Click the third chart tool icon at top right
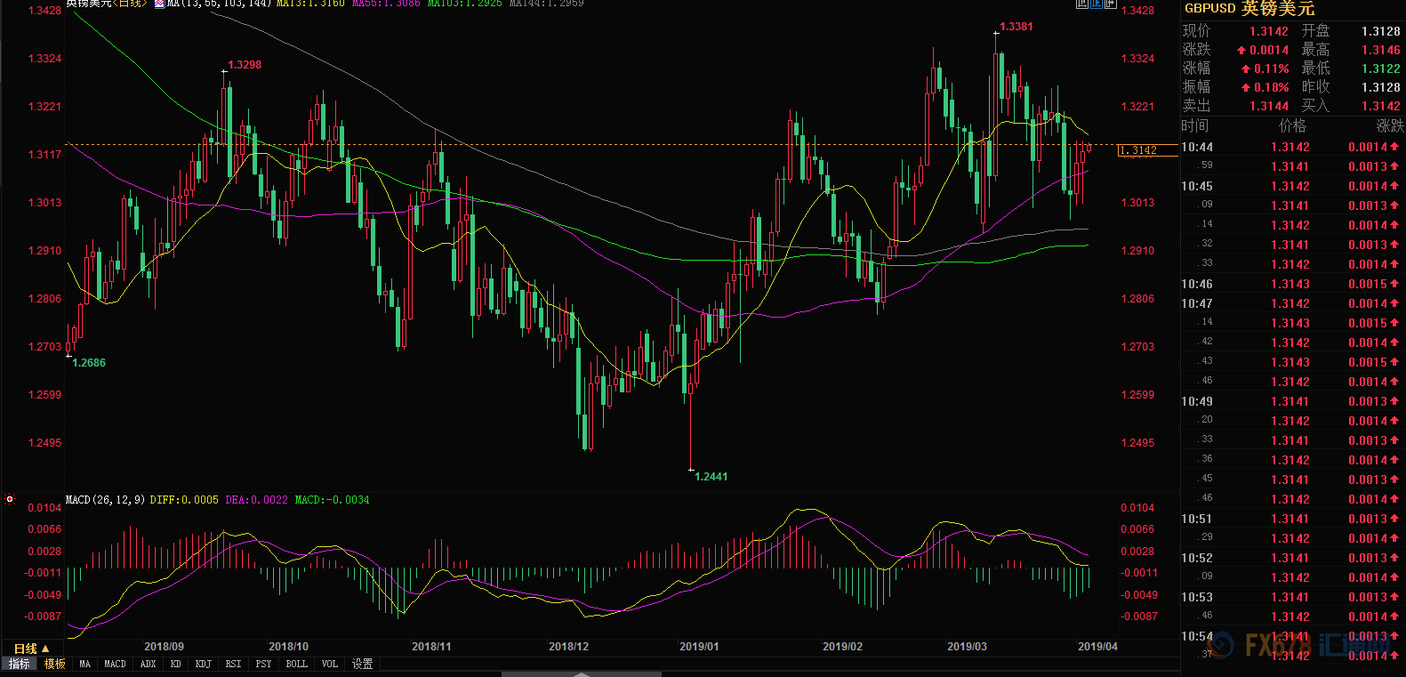The width and height of the screenshot is (1406, 677). pyautogui.click(x=1110, y=4)
